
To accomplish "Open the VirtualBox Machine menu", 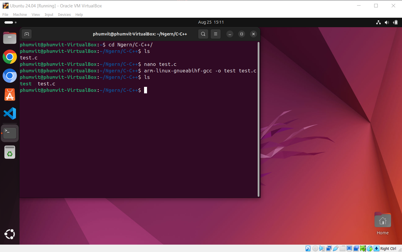I will click(20, 15).
